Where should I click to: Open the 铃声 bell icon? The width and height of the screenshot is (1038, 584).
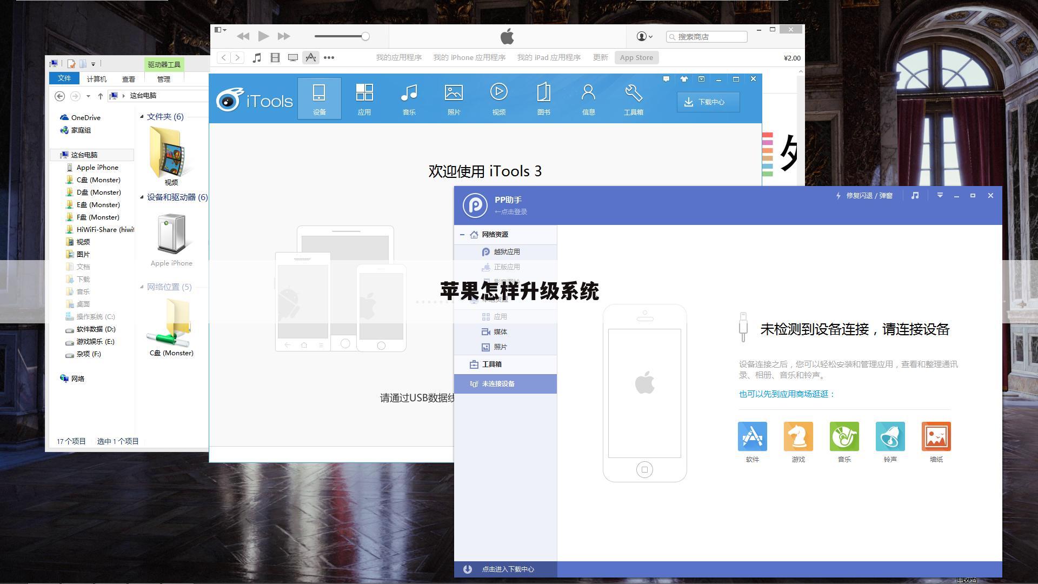[890, 436]
